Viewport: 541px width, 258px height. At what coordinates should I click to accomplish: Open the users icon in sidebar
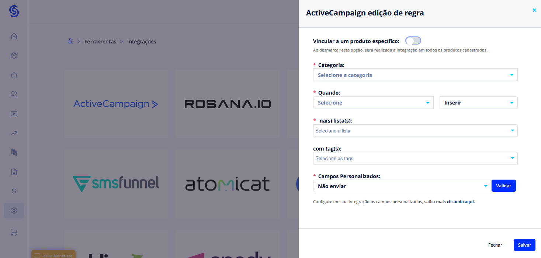tap(14, 95)
